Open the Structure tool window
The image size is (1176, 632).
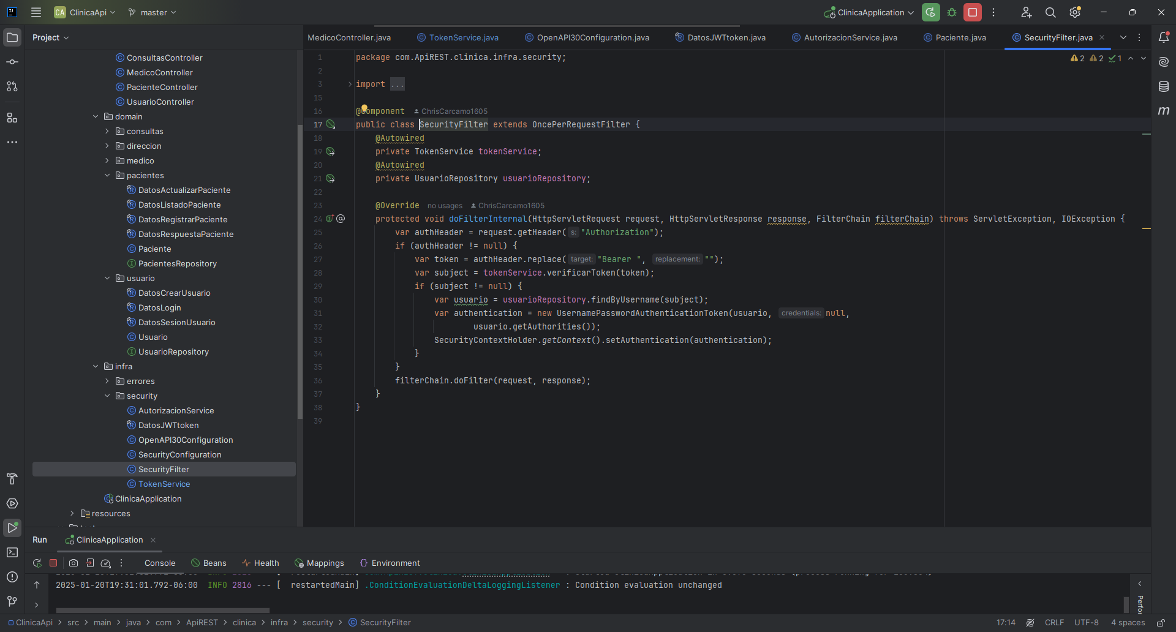pyautogui.click(x=12, y=117)
